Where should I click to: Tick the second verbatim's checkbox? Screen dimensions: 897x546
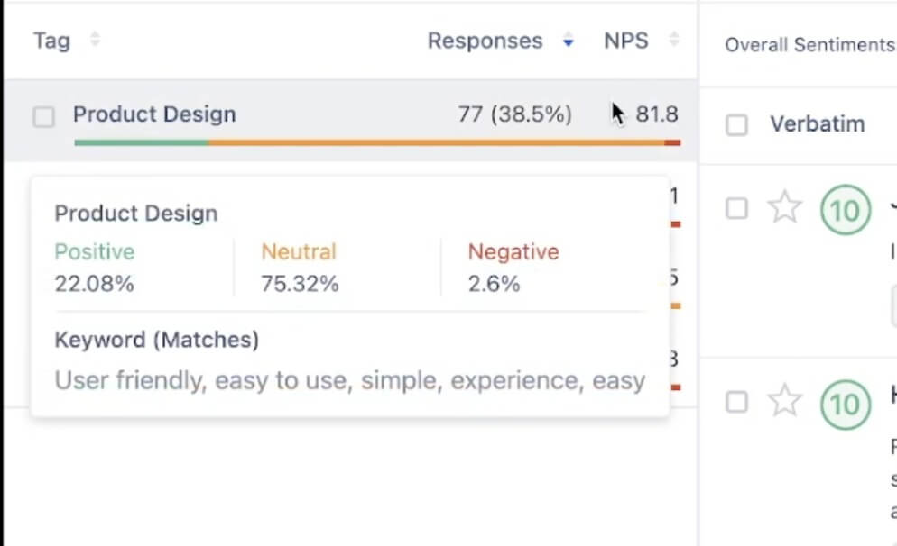(x=736, y=404)
